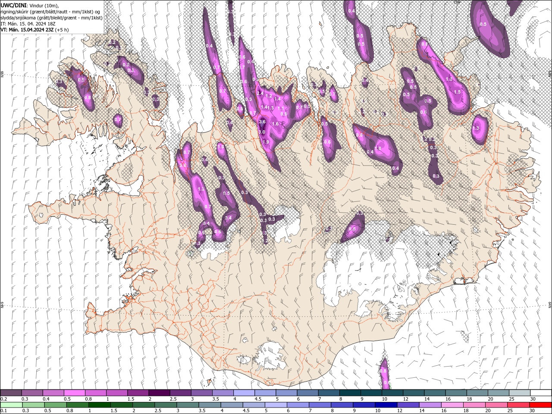Screen dimensions: 552x414
Task: Click the 3.0 precipitation value on the map
Action: coord(262,132)
